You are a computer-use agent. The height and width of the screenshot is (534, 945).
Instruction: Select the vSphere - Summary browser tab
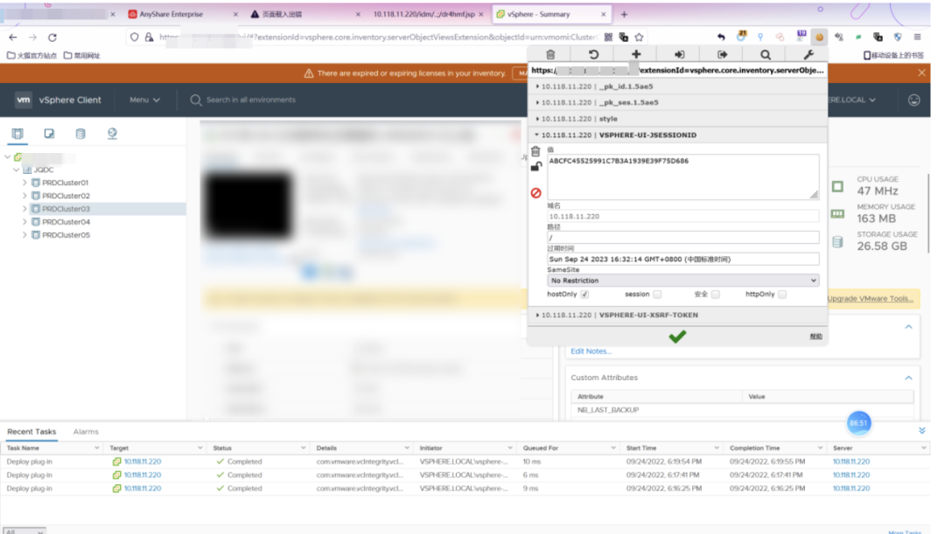pyautogui.click(x=550, y=14)
